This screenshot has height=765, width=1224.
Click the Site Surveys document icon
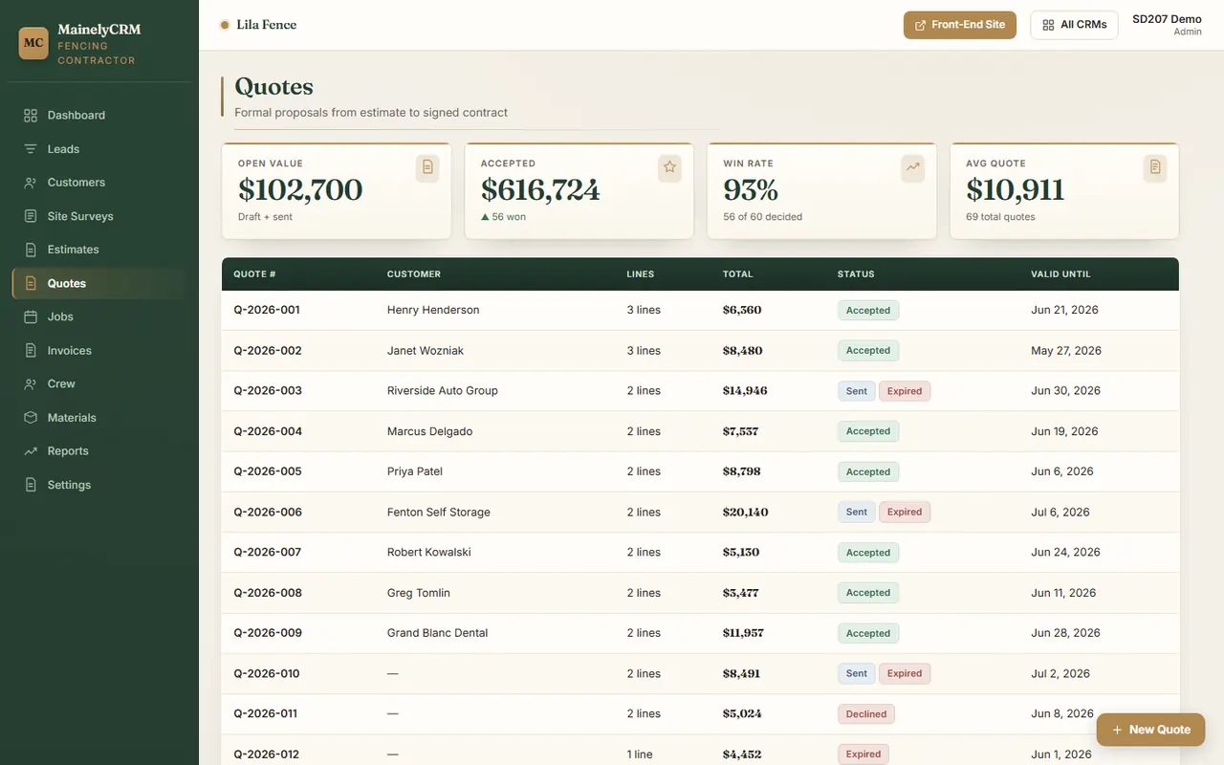click(x=31, y=216)
